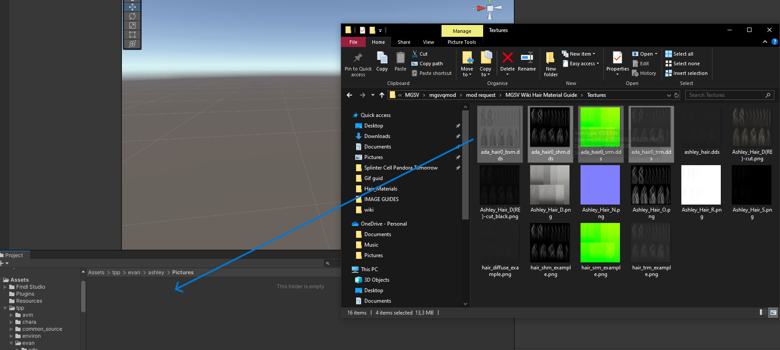Collapse the tpp folder in Unity
The image size is (780, 350).
point(5,308)
